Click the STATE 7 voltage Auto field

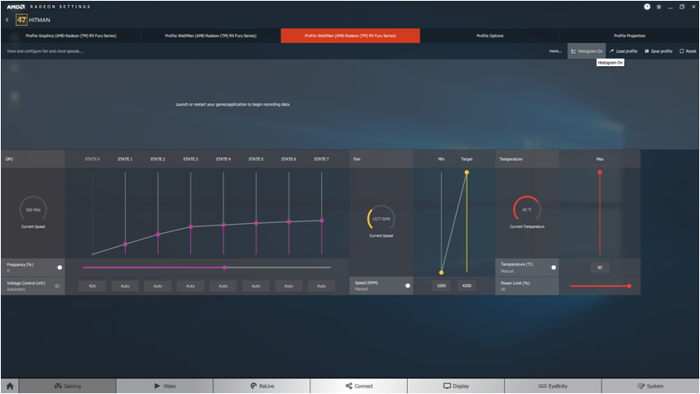(x=321, y=286)
